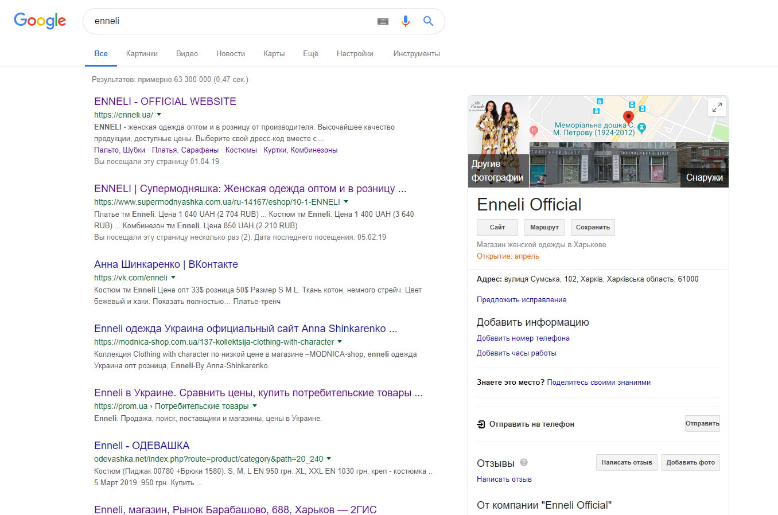Image resolution: width=778 pixels, height=515 pixels.
Task: Open the on-screen keyboard icon
Action: click(x=383, y=21)
